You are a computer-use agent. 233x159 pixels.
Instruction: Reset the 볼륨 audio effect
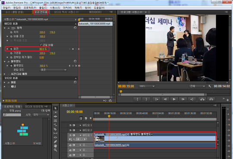tap(75, 82)
